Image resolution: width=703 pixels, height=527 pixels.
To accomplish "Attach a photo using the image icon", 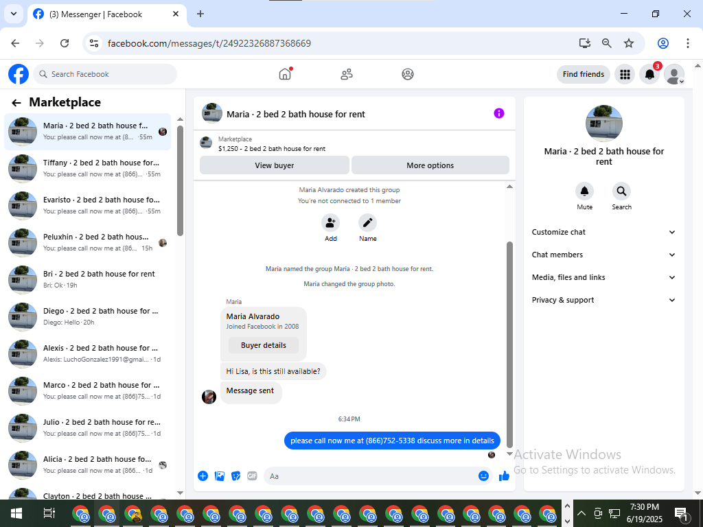I will tap(219, 476).
